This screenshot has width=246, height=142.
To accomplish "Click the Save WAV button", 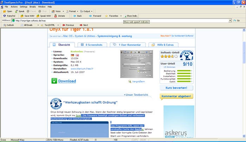I will pyautogui.click(x=27, y=16).
